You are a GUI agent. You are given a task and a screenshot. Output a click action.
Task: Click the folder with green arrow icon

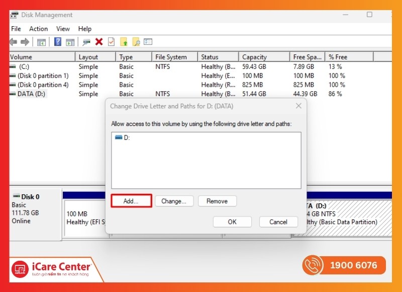124,42
